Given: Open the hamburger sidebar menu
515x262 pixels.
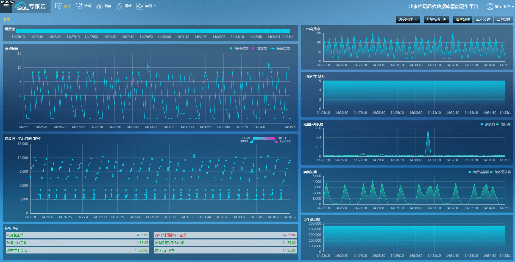Looking at the screenshot, I should (x=6, y=6).
